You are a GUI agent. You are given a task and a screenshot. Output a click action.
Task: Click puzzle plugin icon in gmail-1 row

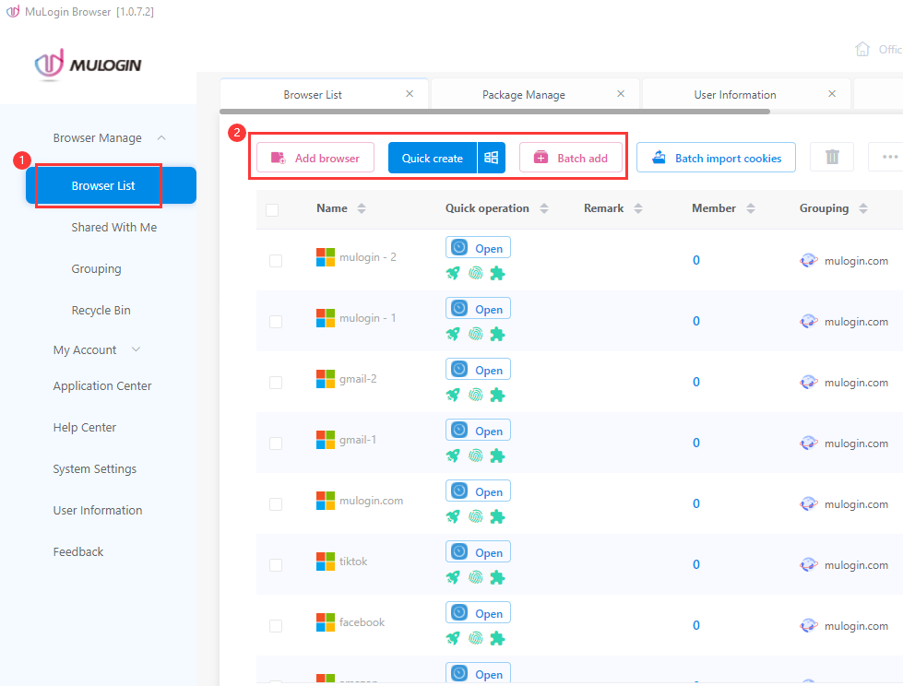click(497, 455)
